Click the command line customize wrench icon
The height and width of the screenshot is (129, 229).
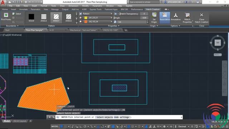point(53,117)
